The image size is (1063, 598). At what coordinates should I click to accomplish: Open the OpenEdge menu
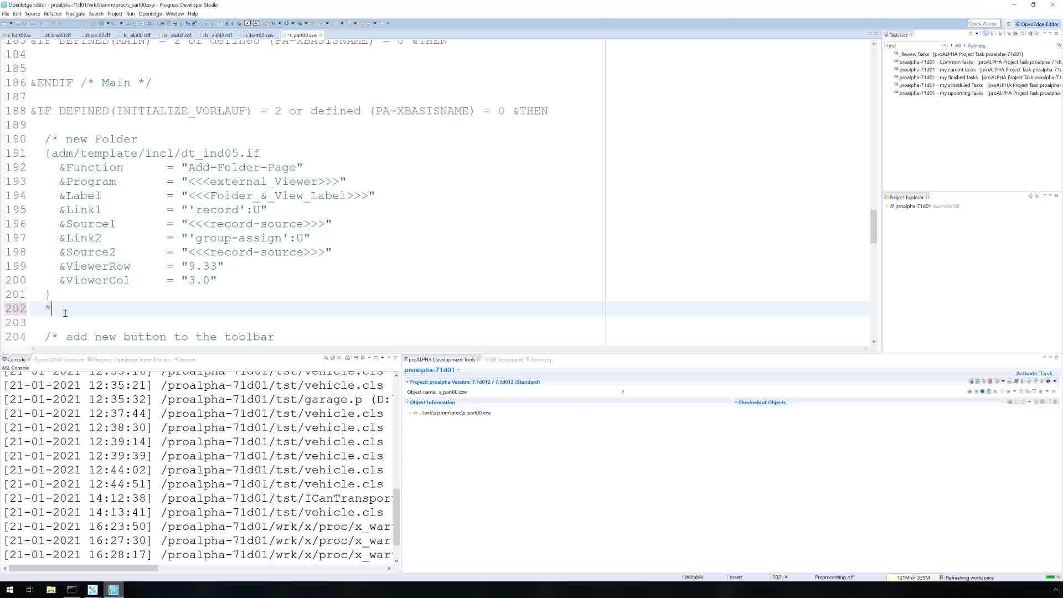150,14
